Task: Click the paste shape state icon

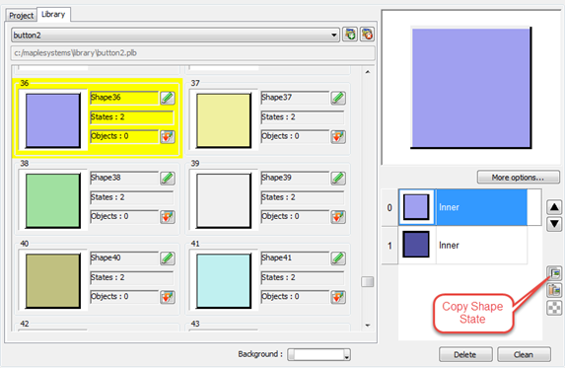Action: pyautogui.click(x=554, y=290)
